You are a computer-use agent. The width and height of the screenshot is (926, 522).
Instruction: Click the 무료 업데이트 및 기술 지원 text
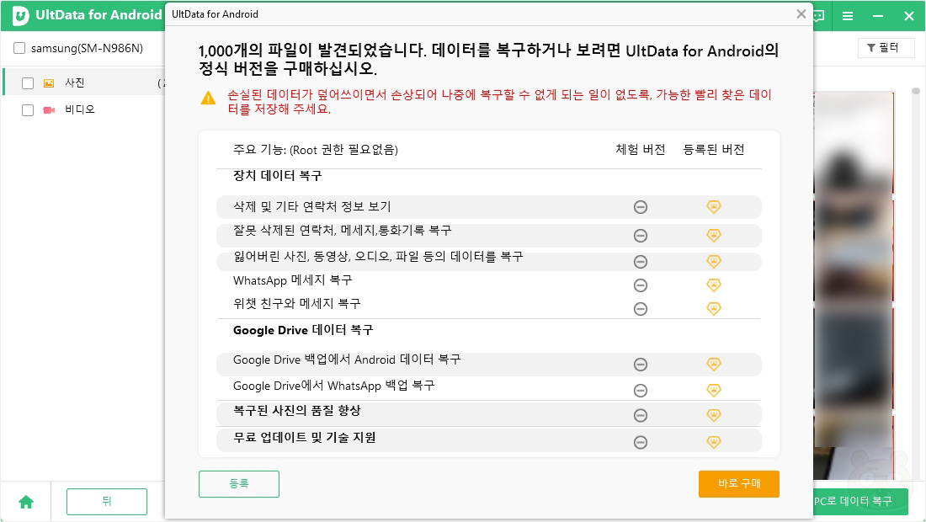click(x=304, y=438)
